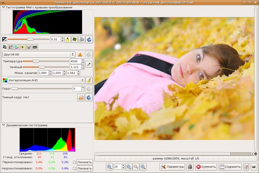259x173 pixels.
Task: Click the zoom out magnifier icon
Action: [109, 167]
